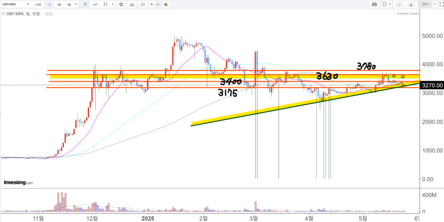Viewport: 444px width, 222px height.
Task: Open the compare symbols balance-scale icon
Action: [x=143, y=5]
